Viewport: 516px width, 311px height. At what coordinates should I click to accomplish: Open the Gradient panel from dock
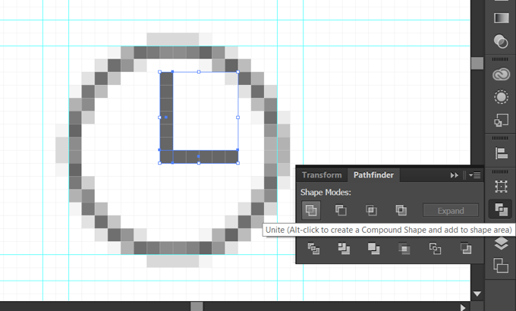[x=501, y=17]
